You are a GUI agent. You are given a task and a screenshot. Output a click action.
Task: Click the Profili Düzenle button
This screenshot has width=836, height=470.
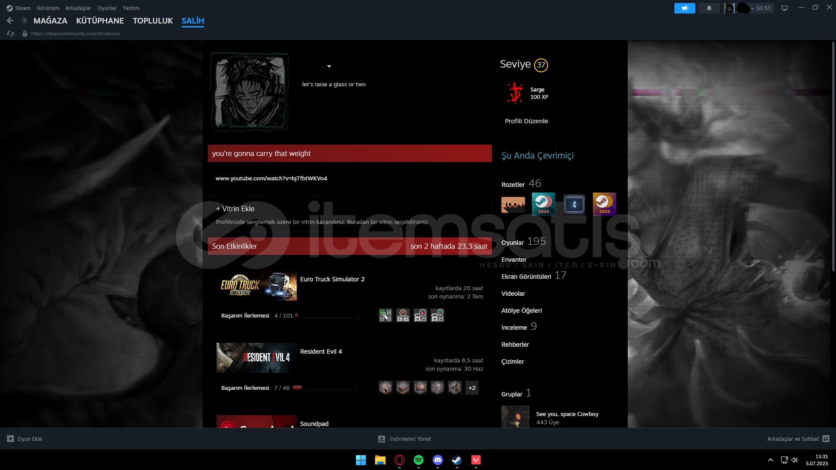click(526, 121)
